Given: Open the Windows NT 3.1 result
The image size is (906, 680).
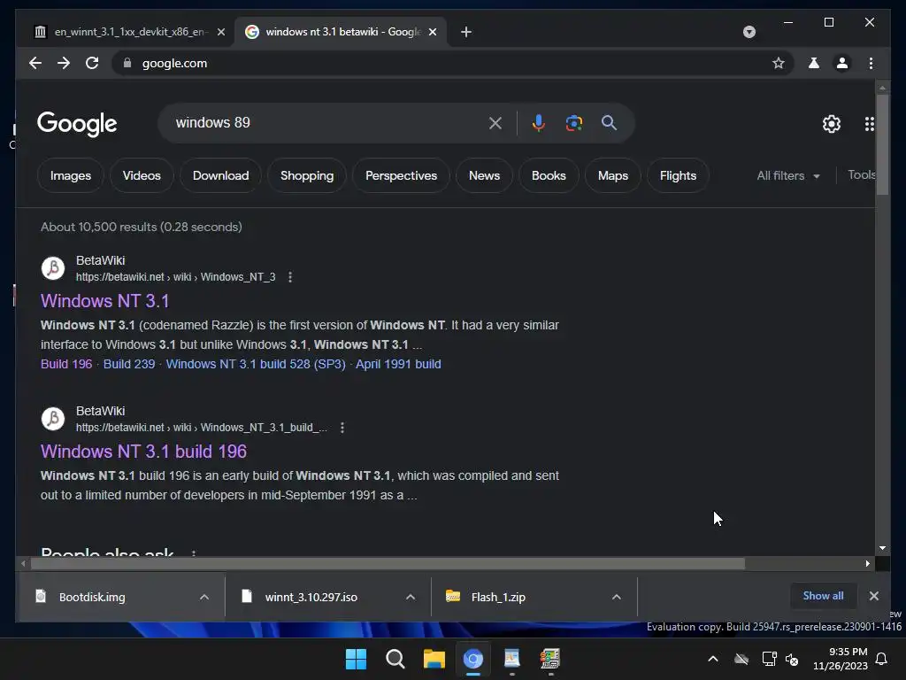Looking at the screenshot, I should pyautogui.click(x=104, y=301).
